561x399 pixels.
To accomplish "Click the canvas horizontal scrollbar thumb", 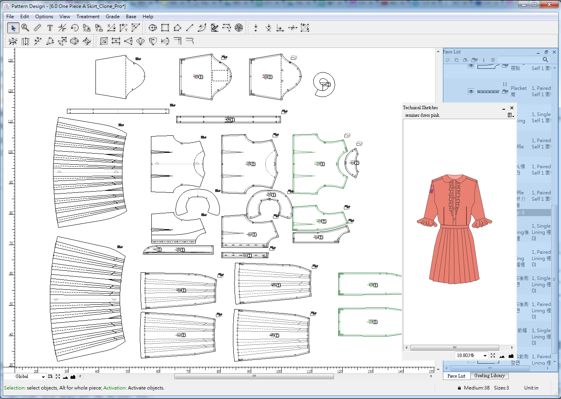I will (x=254, y=376).
